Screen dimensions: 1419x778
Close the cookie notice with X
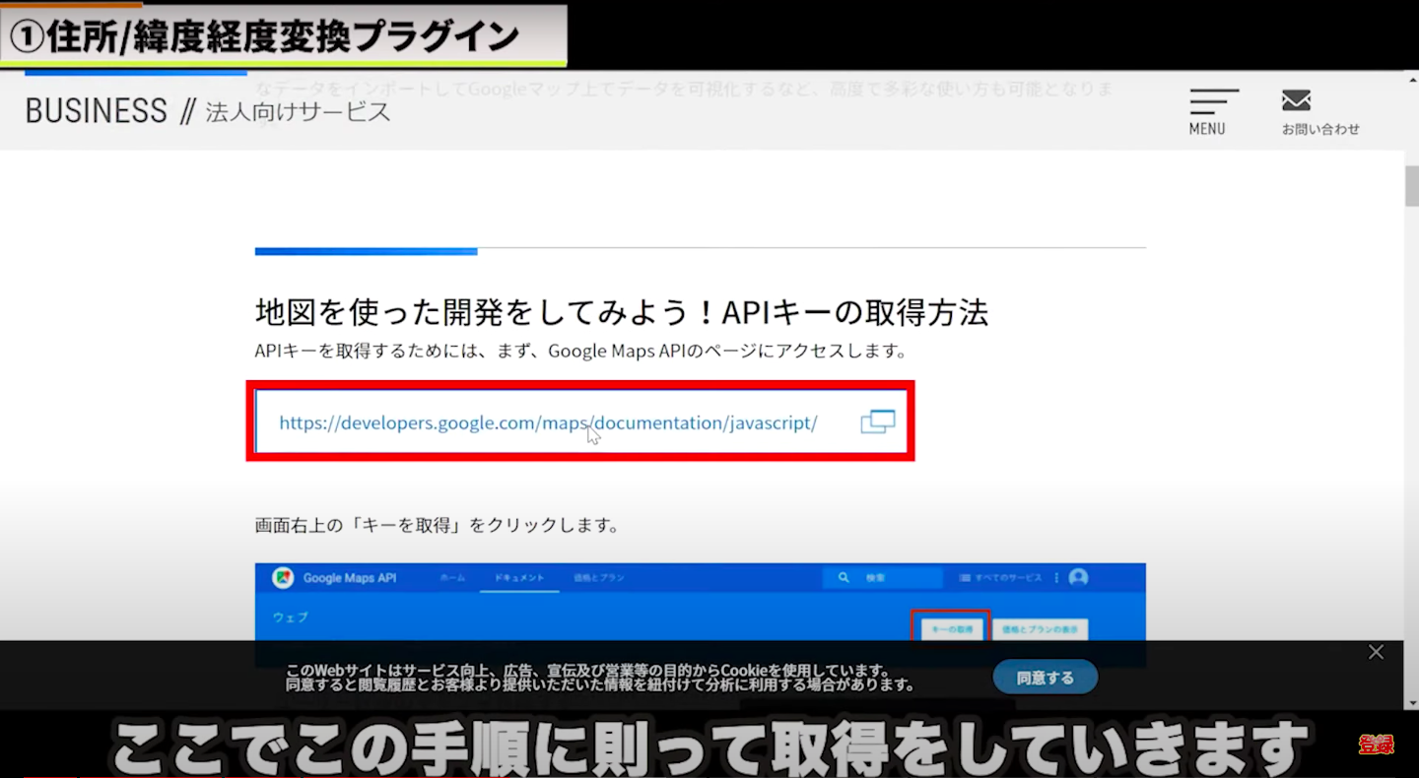(x=1376, y=652)
